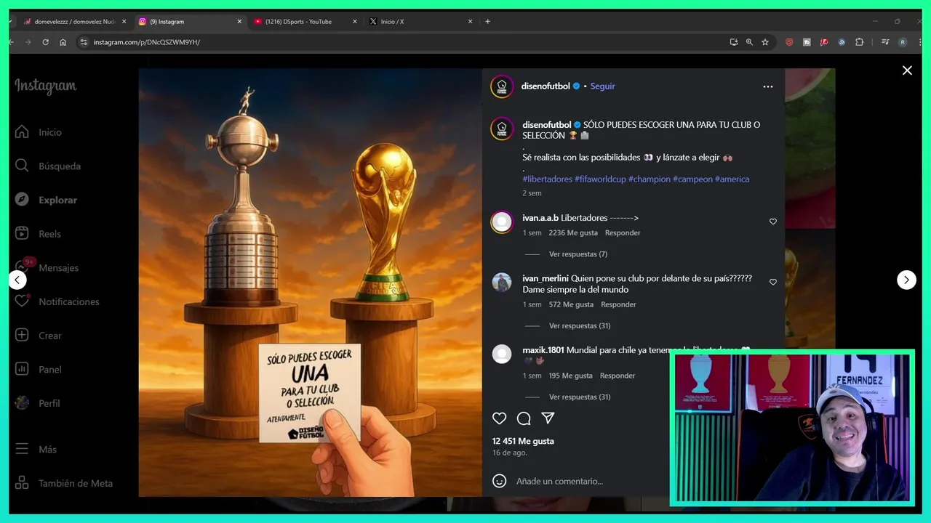Screen dimensions: 931x523
Task: View 572 Me gusta on comment
Action: 571,305
